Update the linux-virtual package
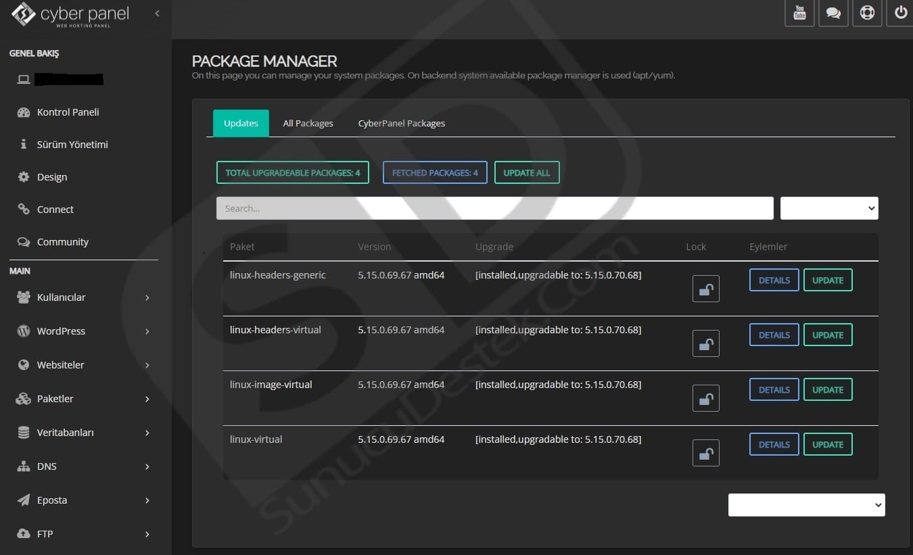The width and height of the screenshot is (913, 555). tap(828, 444)
